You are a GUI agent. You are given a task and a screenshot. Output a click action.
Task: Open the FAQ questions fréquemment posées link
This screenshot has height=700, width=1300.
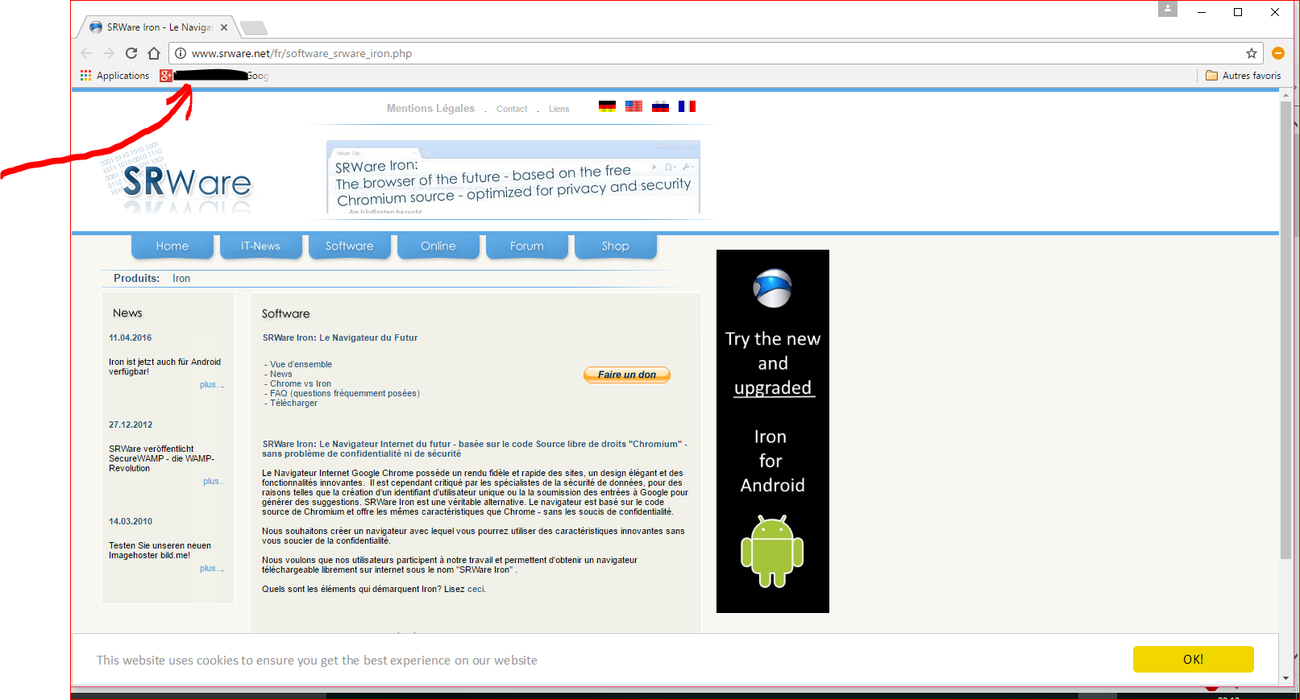coord(345,393)
